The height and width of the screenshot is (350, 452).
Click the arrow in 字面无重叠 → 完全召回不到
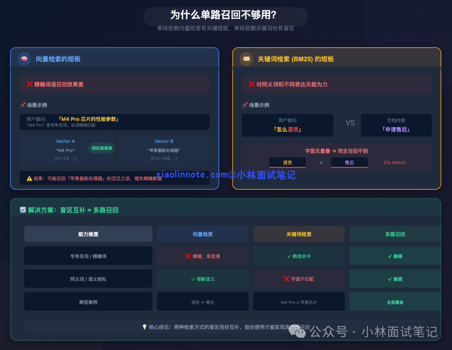(x=334, y=151)
